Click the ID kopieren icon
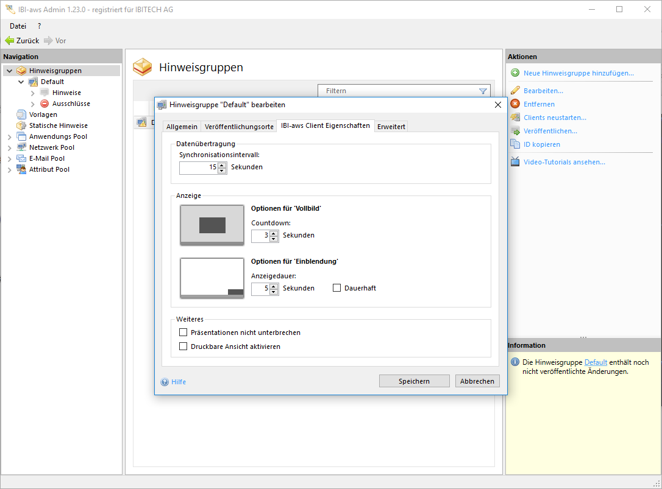The width and height of the screenshot is (662, 489). [515, 144]
